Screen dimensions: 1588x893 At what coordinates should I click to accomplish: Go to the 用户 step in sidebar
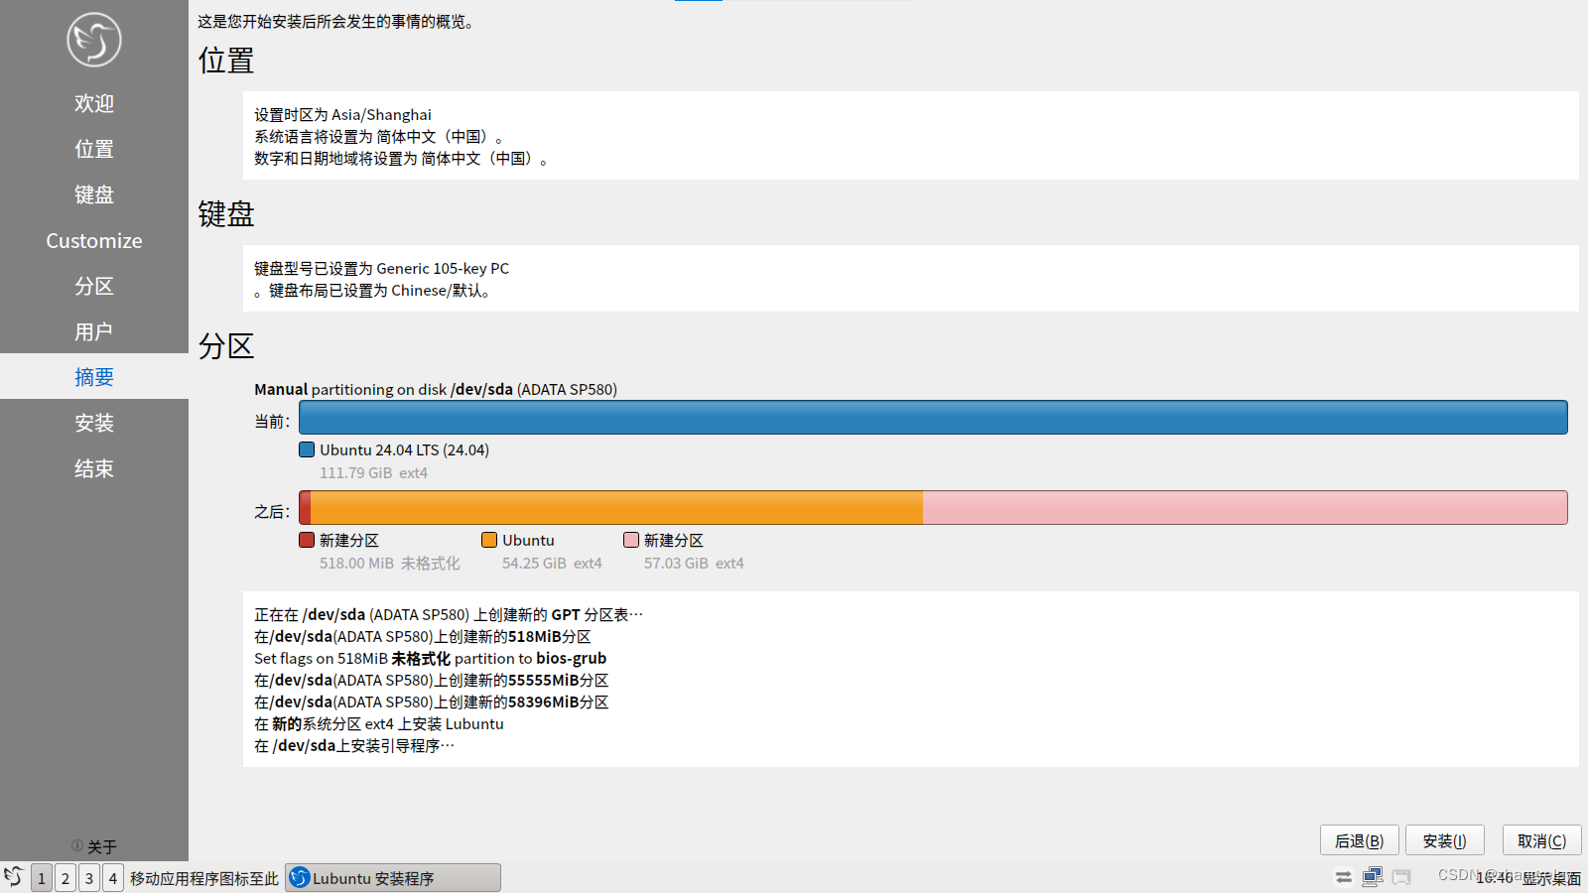tap(94, 331)
